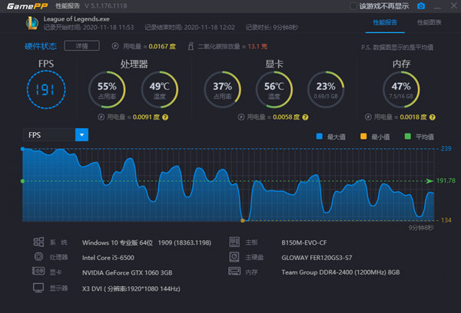Click the Intel Core i5-6500 text
Screen dimensions: 461x313
(x=108, y=258)
